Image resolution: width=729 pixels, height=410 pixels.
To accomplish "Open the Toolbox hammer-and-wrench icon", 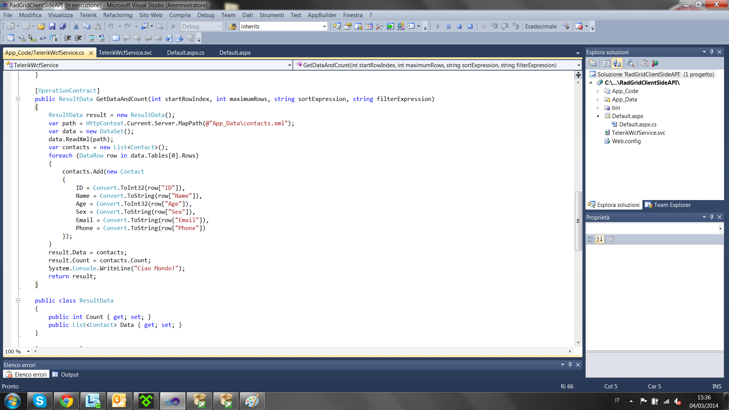I will point(380,26).
